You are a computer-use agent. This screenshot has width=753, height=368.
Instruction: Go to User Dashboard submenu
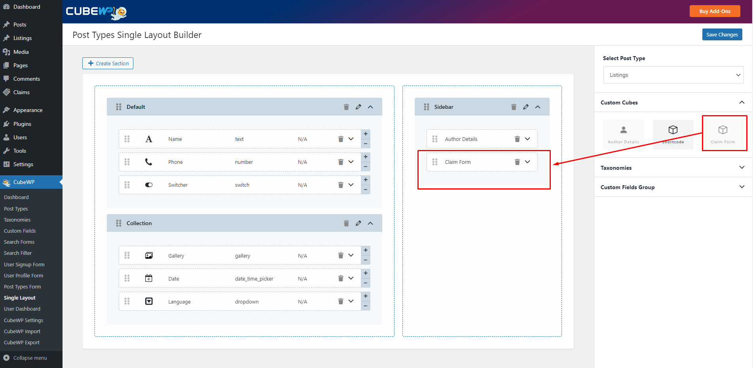coord(22,309)
